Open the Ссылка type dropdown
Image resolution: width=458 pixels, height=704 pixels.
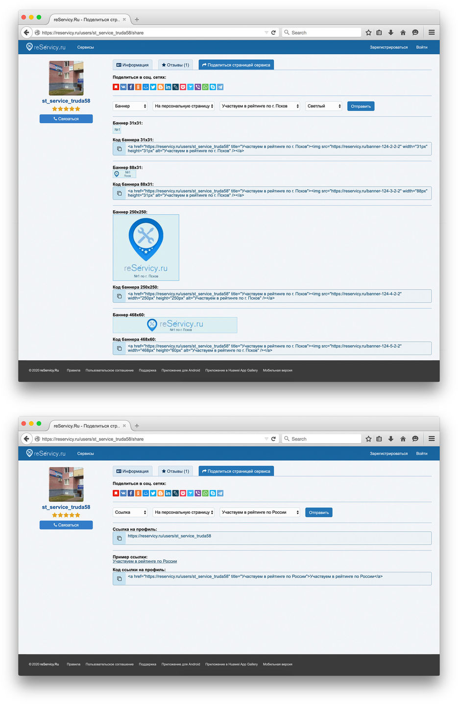point(130,512)
